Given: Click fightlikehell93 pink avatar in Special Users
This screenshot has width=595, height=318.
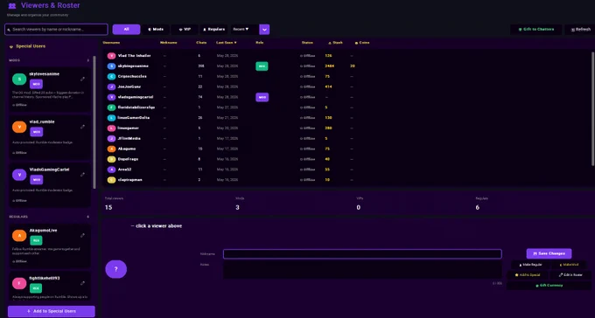Looking at the screenshot, I should pyautogui.click(x=19, y=283).
